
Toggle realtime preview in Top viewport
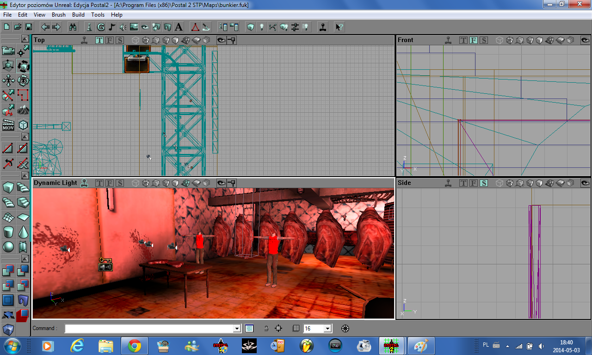84,40
